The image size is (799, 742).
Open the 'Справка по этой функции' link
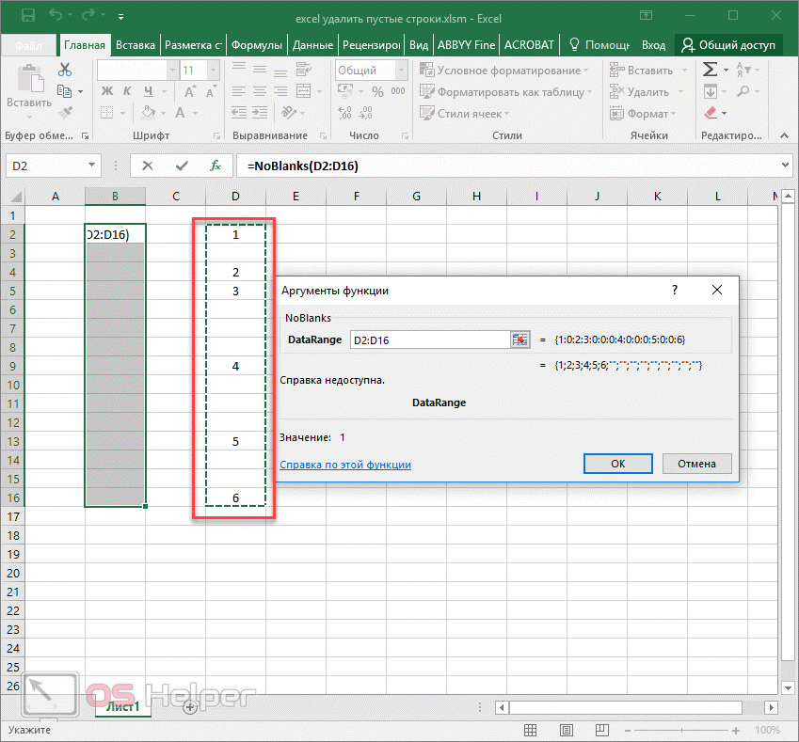(345, 465)
